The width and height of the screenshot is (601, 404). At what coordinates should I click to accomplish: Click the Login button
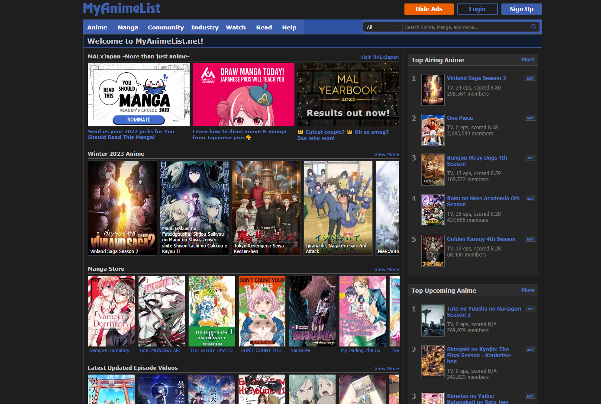coord(477,9)
